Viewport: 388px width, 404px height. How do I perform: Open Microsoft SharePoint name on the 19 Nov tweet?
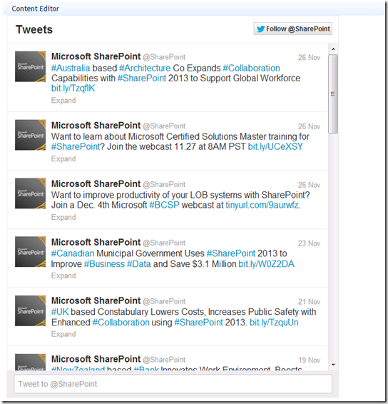click(x=96, y=359)
